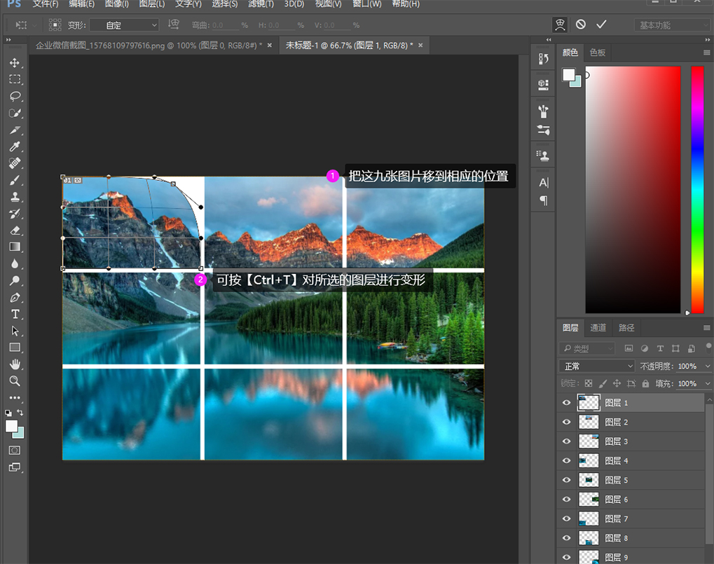Hide layer 图层 2 using eye icon
The image size is (714, 564).
pos(566,422)
